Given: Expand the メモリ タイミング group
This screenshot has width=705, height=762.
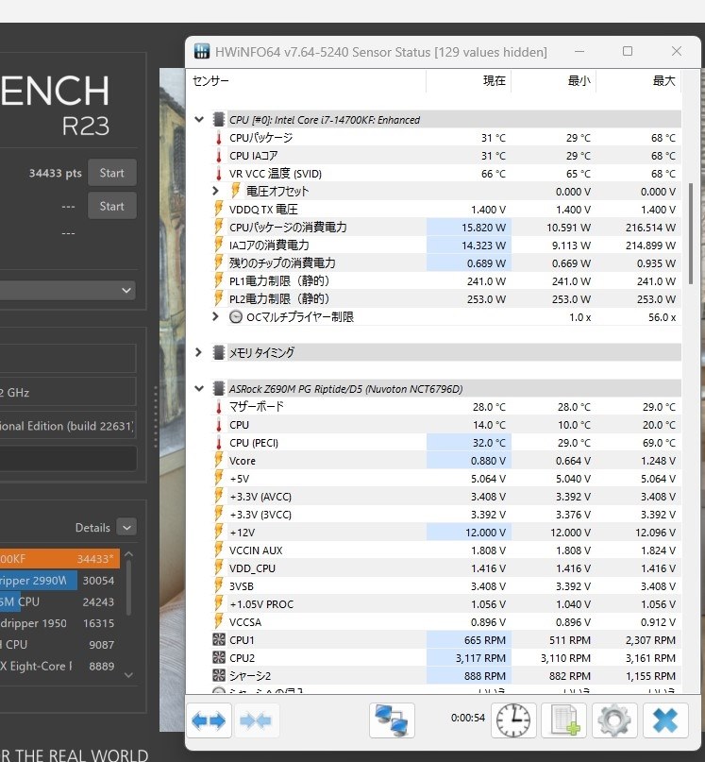Looking at the screenshot, I should (199, 352).
